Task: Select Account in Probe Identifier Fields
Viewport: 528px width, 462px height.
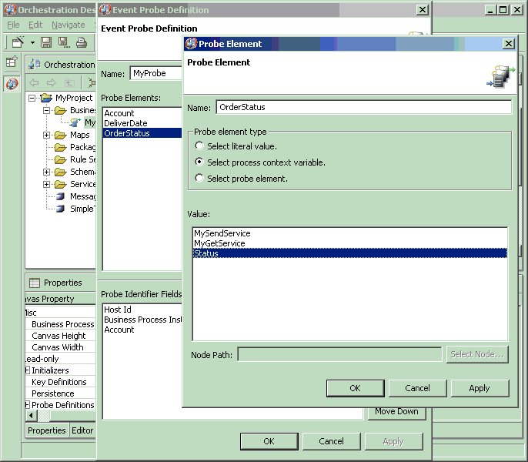Action: (x=142, y=330)
